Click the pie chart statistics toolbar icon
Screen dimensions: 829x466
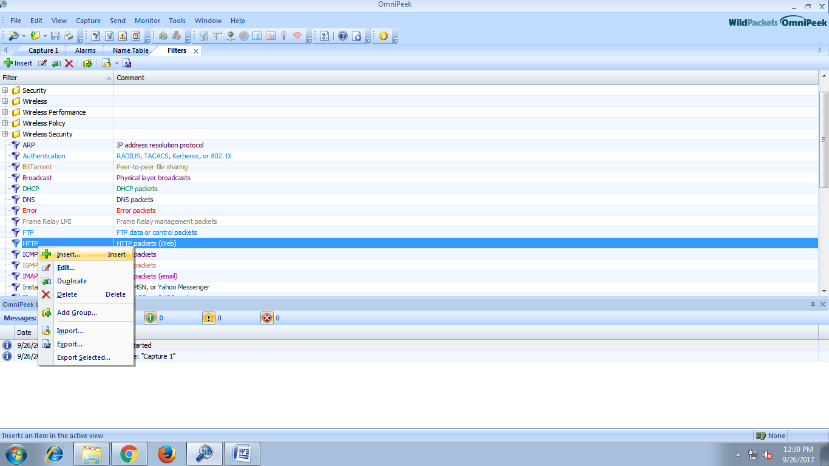point(243,36)
